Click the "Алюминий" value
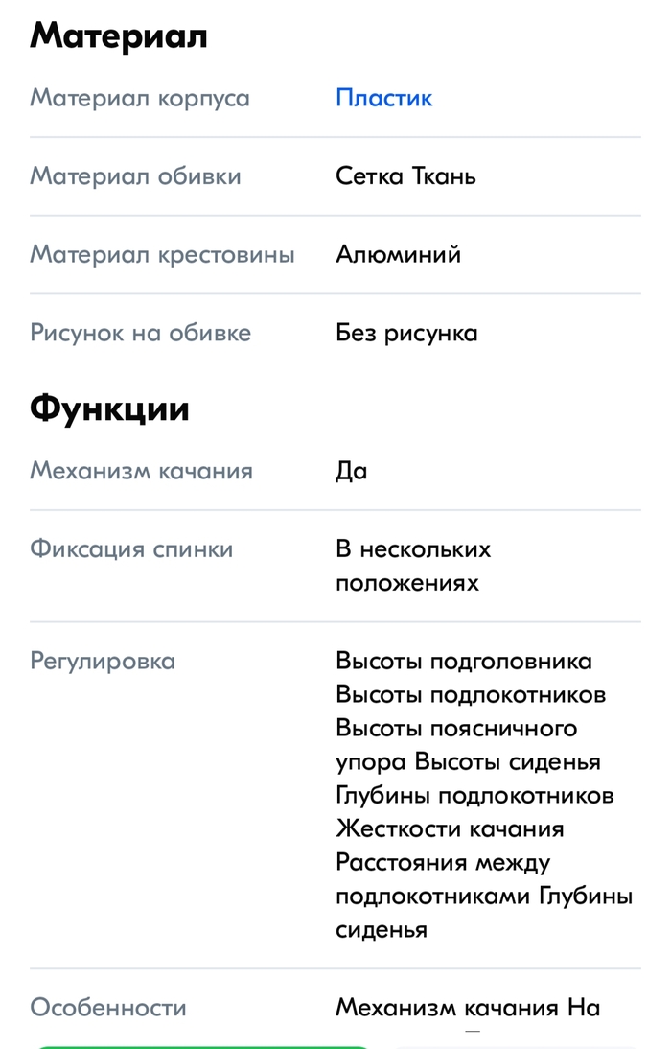 pyautogui.click(x=398, y=254)
